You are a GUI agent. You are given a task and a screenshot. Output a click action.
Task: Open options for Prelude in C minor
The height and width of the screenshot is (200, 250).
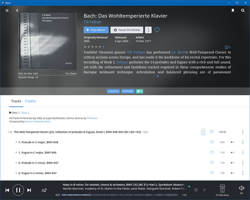pos(243,163)
